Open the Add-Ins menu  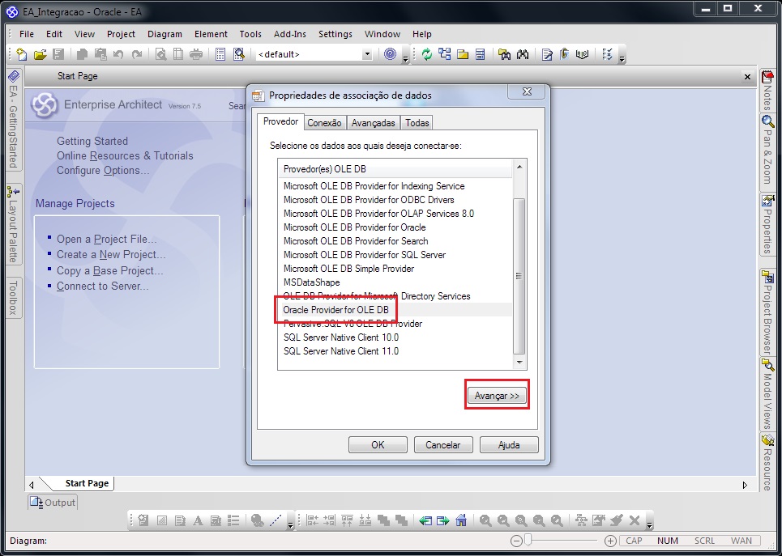pyautogui.click(x=290, y=34)
